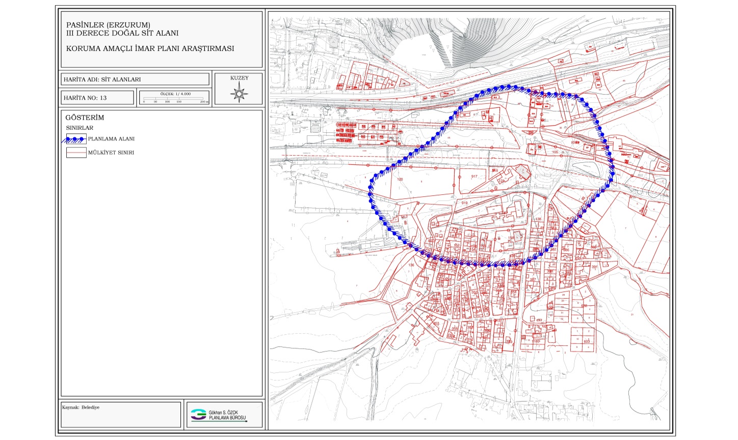This screenshot has height=440, width=738.
Task: Click parcel number 603 on the map
Action: (x=587, y=342)
